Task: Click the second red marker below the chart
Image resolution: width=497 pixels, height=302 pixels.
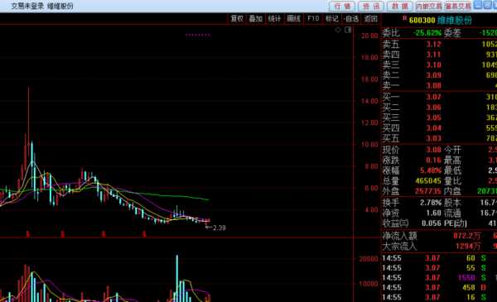Action: point(62,234)
